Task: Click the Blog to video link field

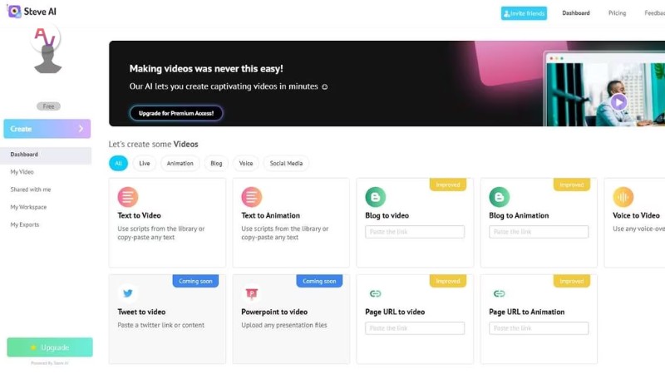Action: pyautogui.click(x=415, y=232)
